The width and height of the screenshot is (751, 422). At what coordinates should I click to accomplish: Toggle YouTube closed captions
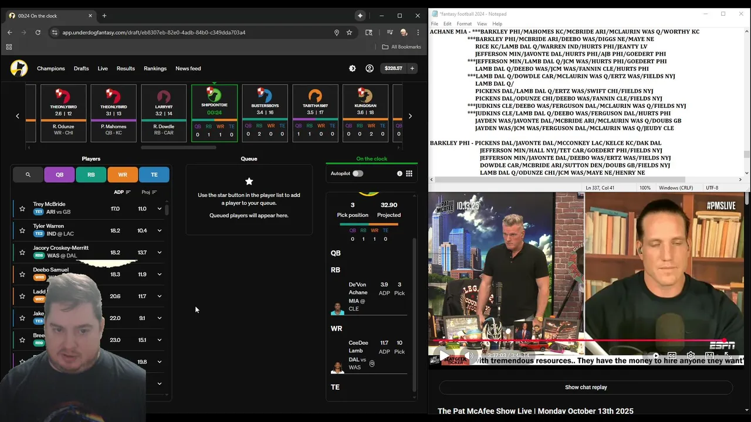coord(672,355)
